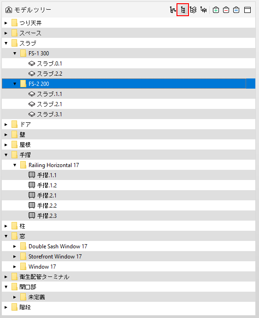This screenshot has height=318, width=259.
Task: Click the folder icon of Railing Horizontal 17
Action: click(24, 165)
